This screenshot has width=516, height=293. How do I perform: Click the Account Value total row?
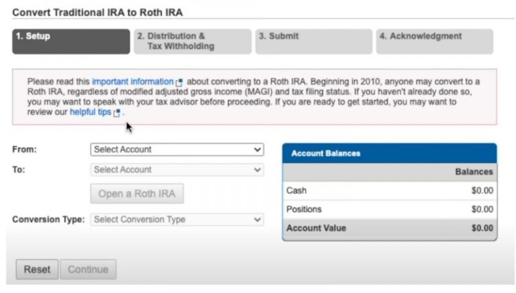pos(389,228)
